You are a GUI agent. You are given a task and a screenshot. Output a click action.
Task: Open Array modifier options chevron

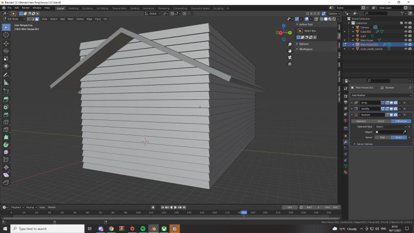pos(400,103)
